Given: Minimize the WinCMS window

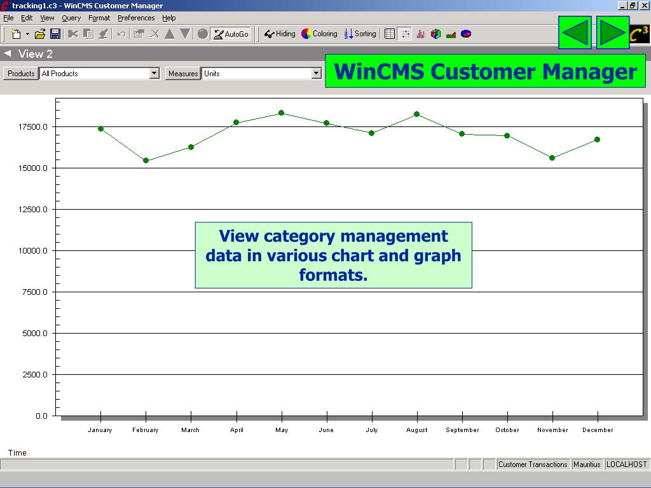Looking at the screenshot, I should coord(622,5).
